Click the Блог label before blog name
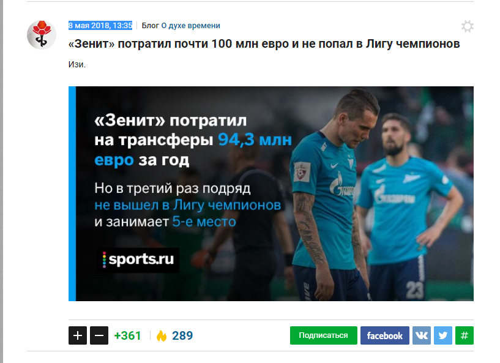Image resolution: width=500 pixels, height=363 pixels. [x=150, y=26]
